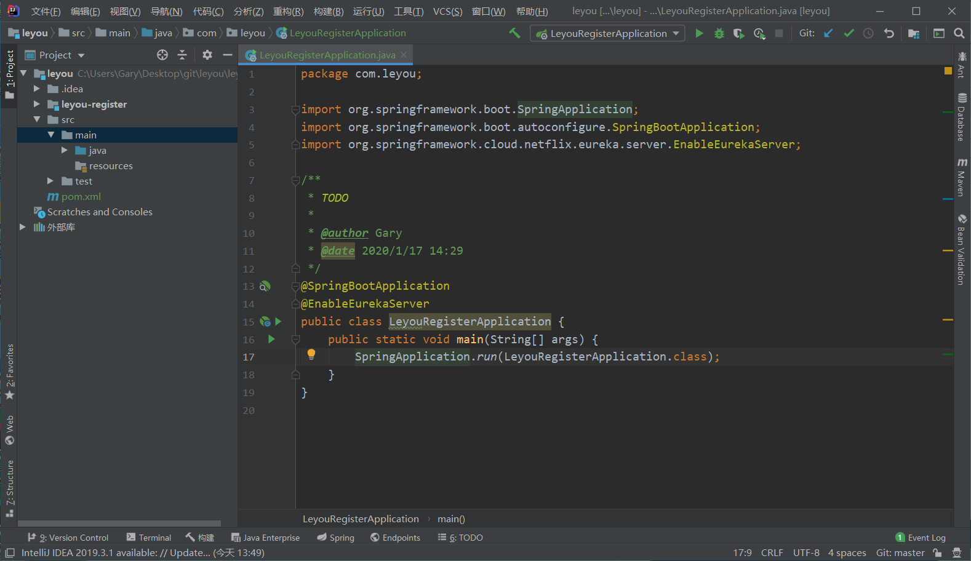
Task: Expand the .idea folder
Action: 37,89
